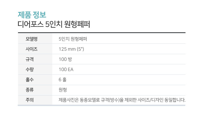Image resolution: width=203 pixels, height=123 pixels.
Task: Click the word 동일합니다 in notice
Action: [x=175, y=100]
